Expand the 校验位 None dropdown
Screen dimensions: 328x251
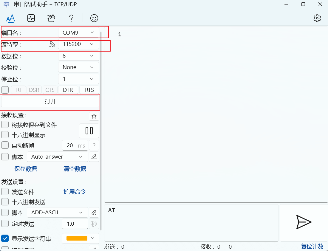[79, 67]
